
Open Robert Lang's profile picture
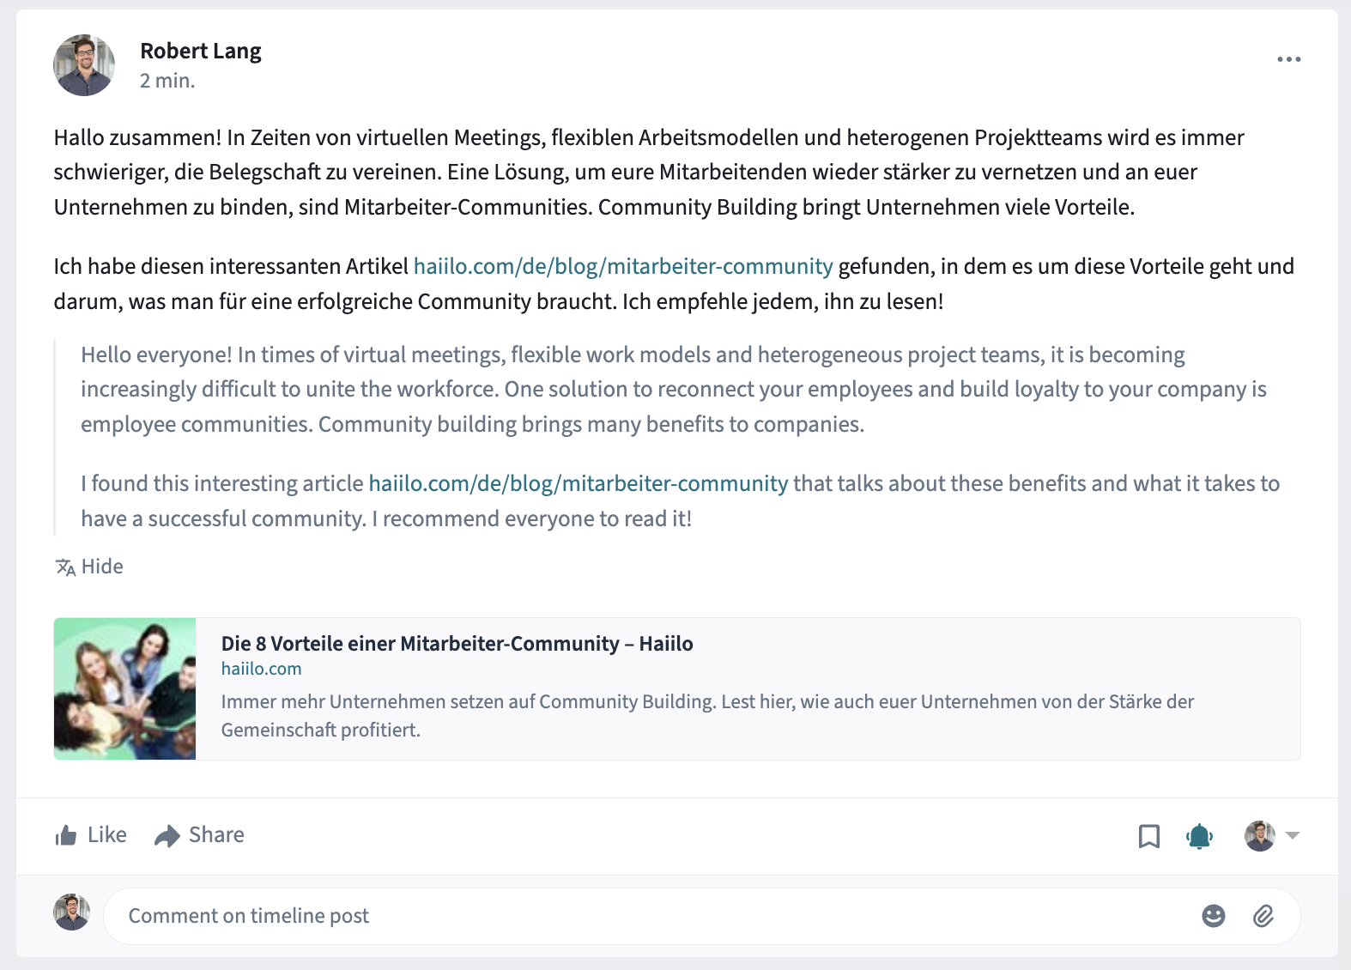pyautogui.click(x=84, y=65)
